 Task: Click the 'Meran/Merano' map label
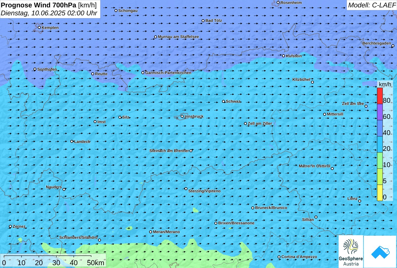166,232
